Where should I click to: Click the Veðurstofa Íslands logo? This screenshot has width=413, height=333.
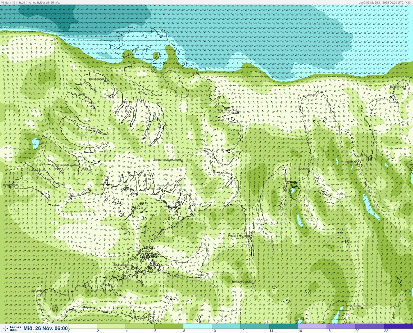[x=11, y=328]
